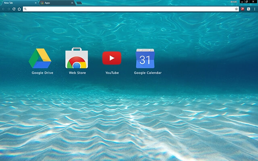Open the Google Calendar app
258x161 pixels.
point(145,58)
